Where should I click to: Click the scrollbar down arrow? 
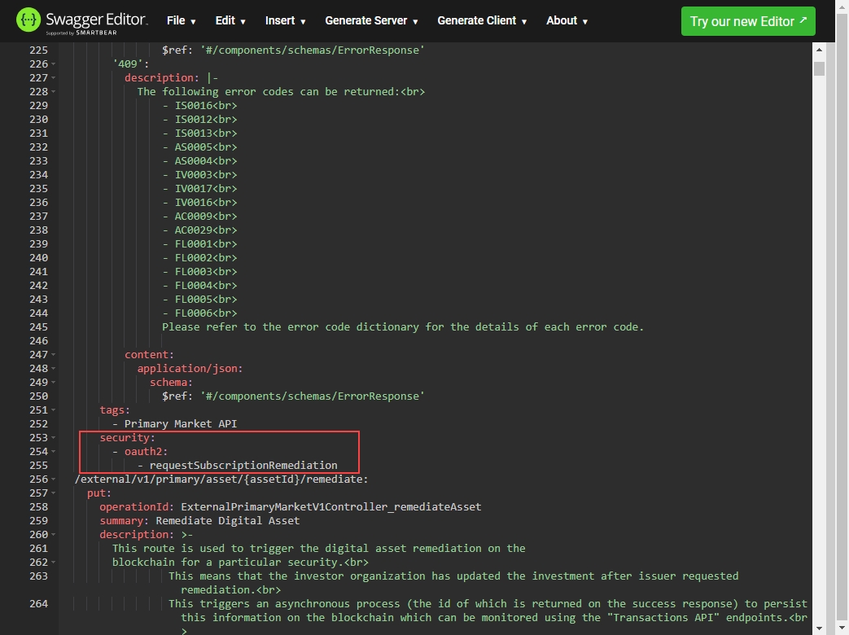pos(819,628)
